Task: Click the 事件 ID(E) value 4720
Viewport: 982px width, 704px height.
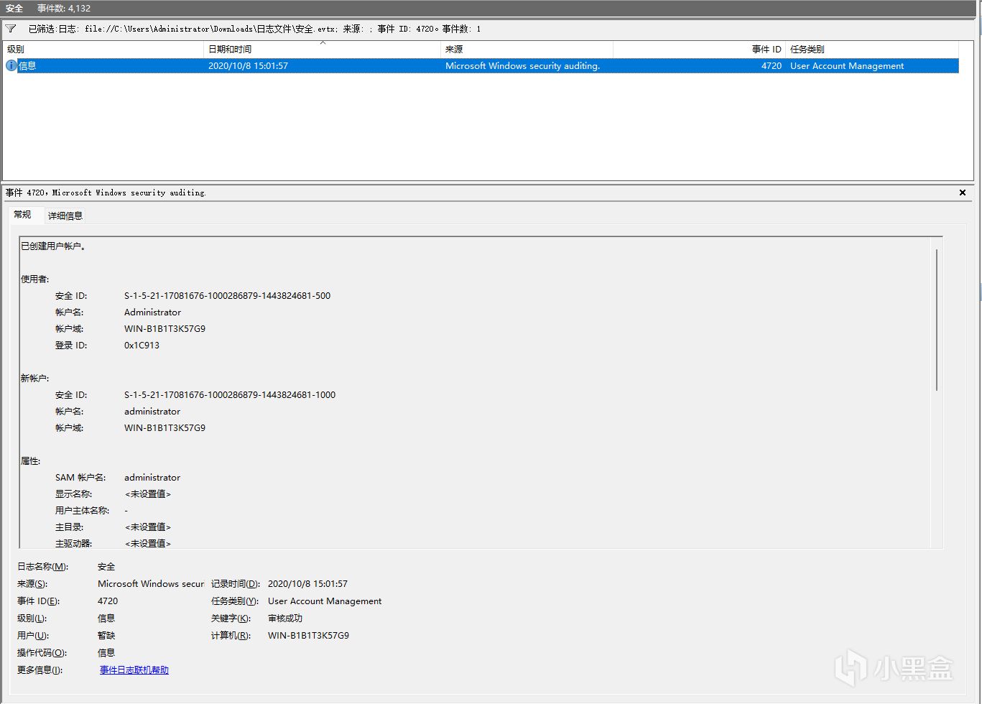Action: [108, 601]
